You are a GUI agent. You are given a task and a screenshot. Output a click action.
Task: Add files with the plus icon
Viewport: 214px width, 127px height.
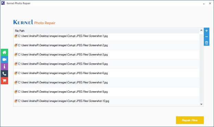(206, 31)
